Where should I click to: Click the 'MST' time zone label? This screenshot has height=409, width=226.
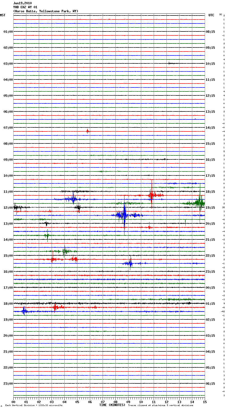(x=3, y=15)
